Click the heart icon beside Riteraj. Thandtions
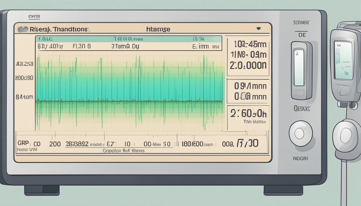Viewport: 361px width, 206px height. click(23, 30)
